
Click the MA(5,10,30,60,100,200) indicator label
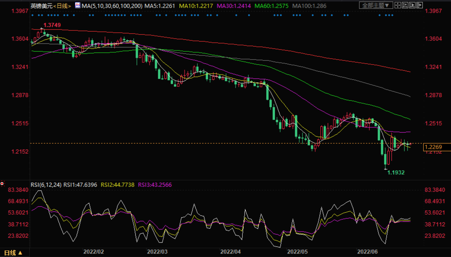click(112, 6)
